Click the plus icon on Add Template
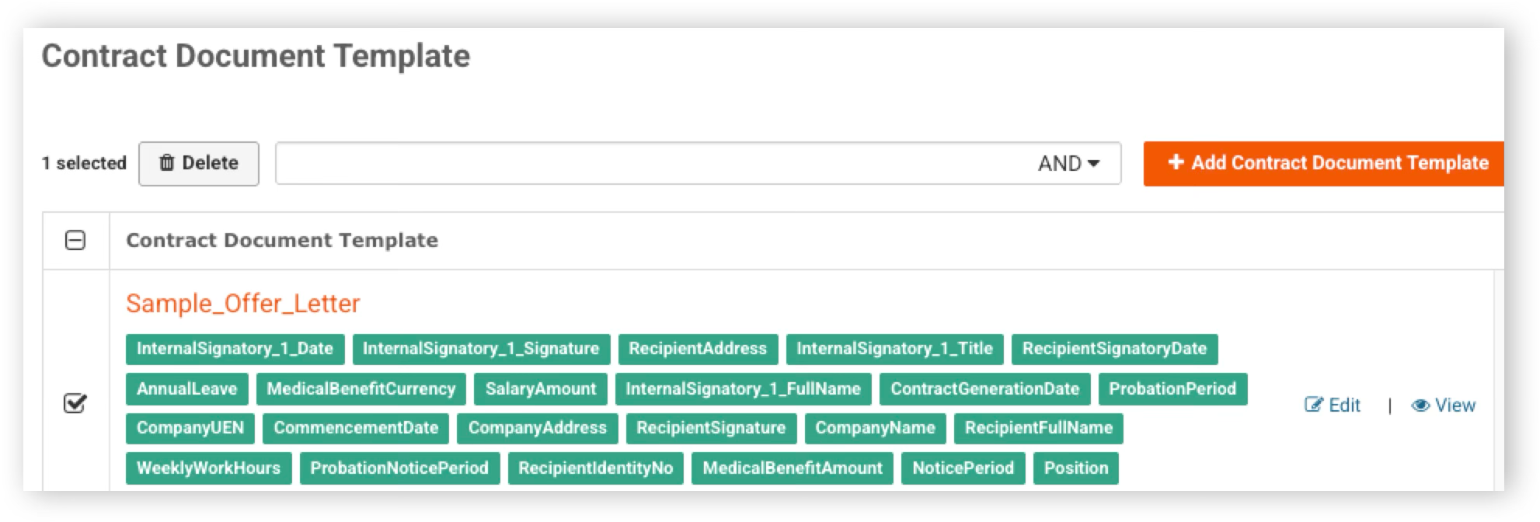This screenshot has width=1540, height=522. (1176, 162)
